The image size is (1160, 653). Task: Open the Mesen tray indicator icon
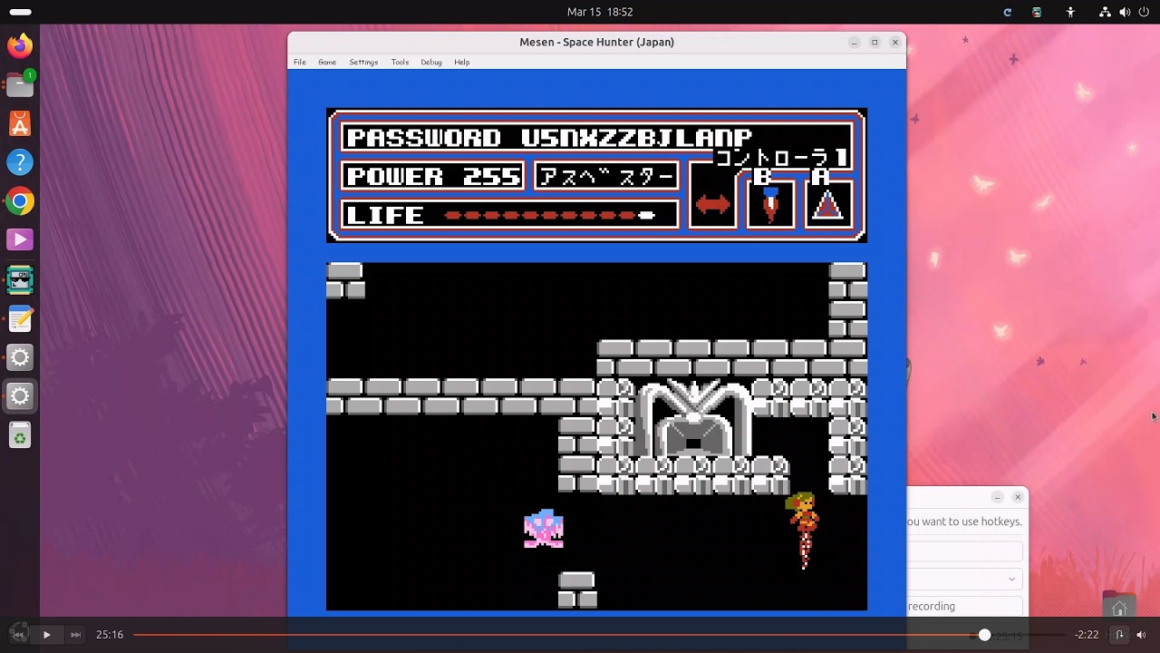pos(1037,12)
